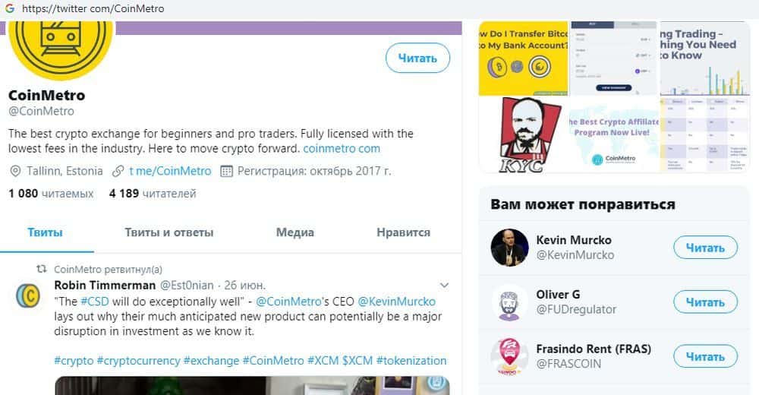Follow CoinMetro with the Читать button

point(417,58)
